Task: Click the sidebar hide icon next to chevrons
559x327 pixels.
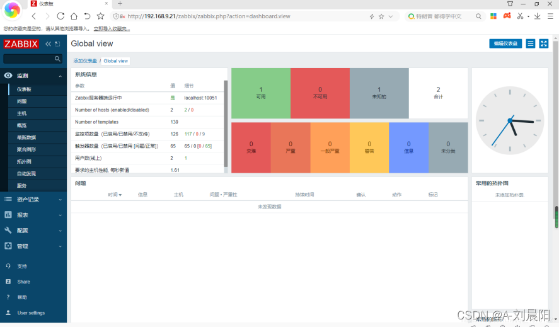Action: 57,44
